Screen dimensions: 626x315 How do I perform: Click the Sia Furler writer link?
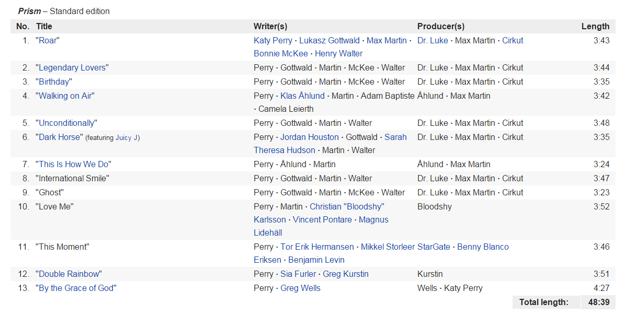tap(298, 274)
